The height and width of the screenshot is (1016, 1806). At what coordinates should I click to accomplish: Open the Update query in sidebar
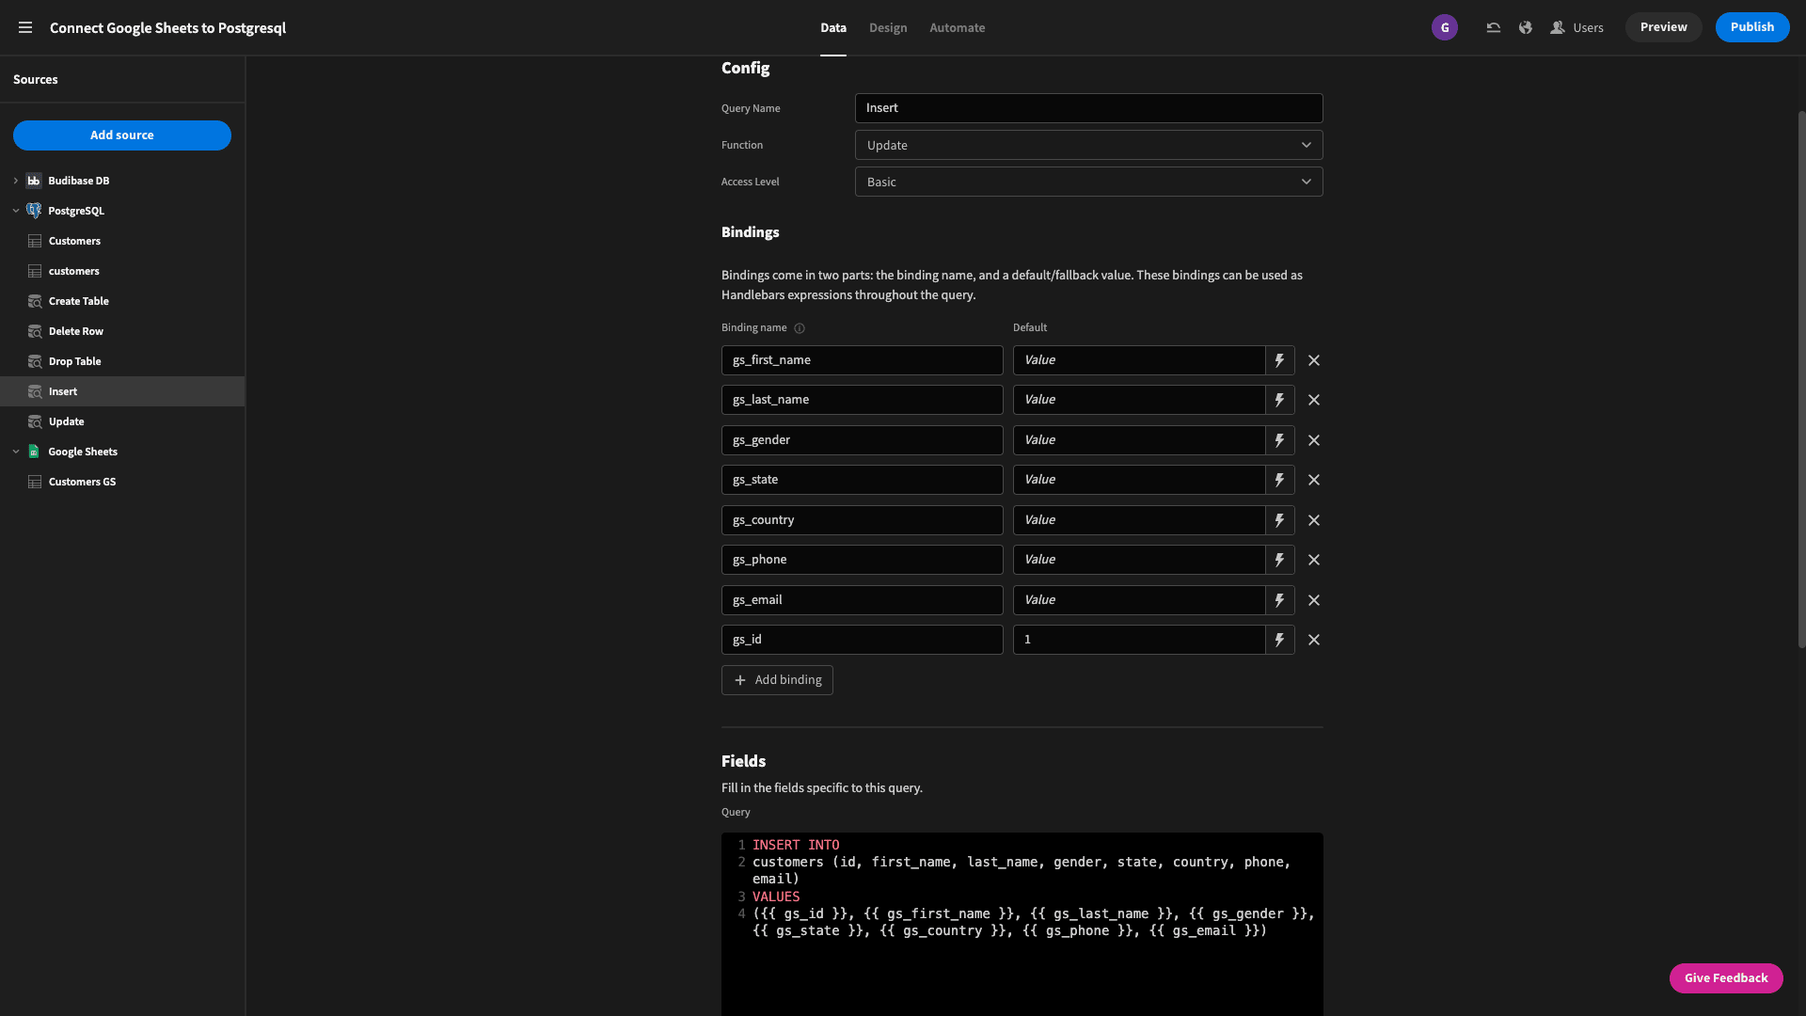(x=122, y=421)
